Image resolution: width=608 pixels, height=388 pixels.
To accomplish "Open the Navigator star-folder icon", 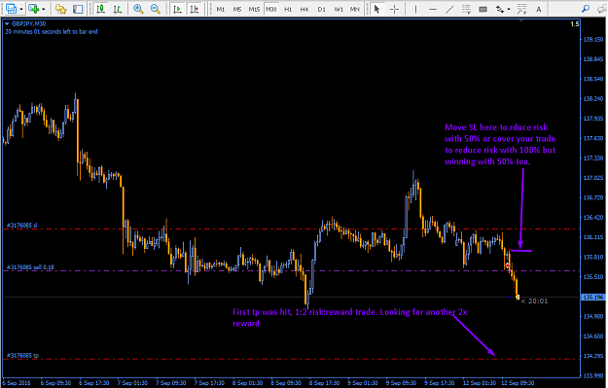I will [61, 9].
